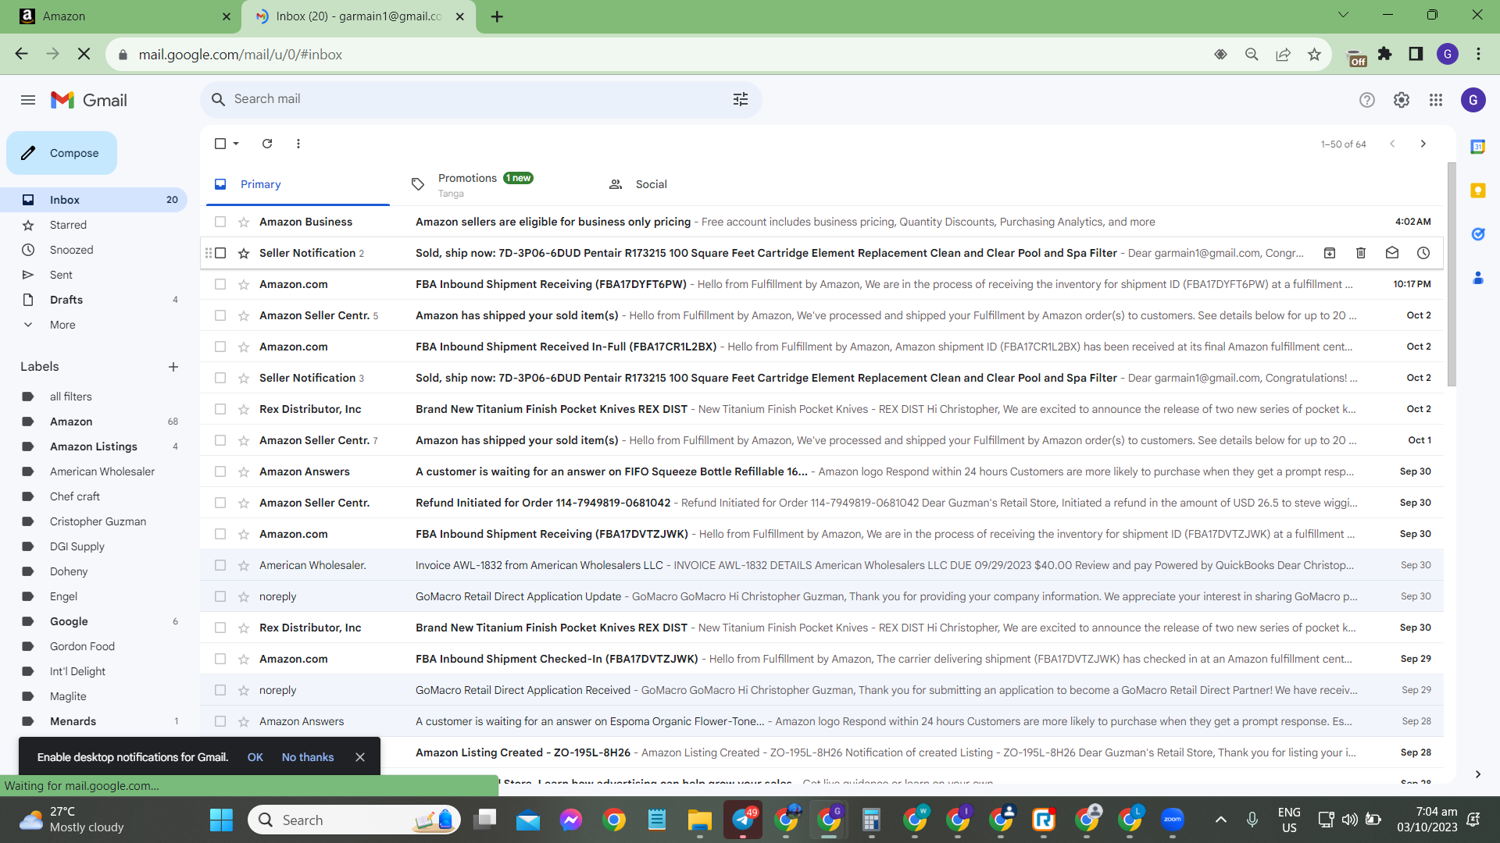1500x843 pixels.
Task: Open Chrome's three-dot menu
Action: (1479, 54)
